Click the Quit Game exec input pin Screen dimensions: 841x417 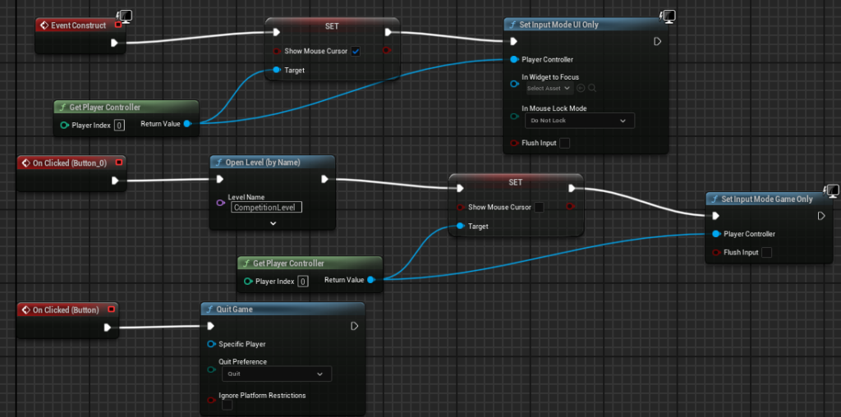coord(211,326)
